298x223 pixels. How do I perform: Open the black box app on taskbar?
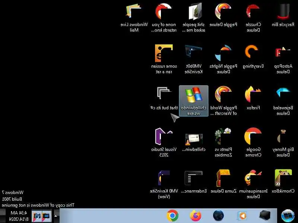265,216
